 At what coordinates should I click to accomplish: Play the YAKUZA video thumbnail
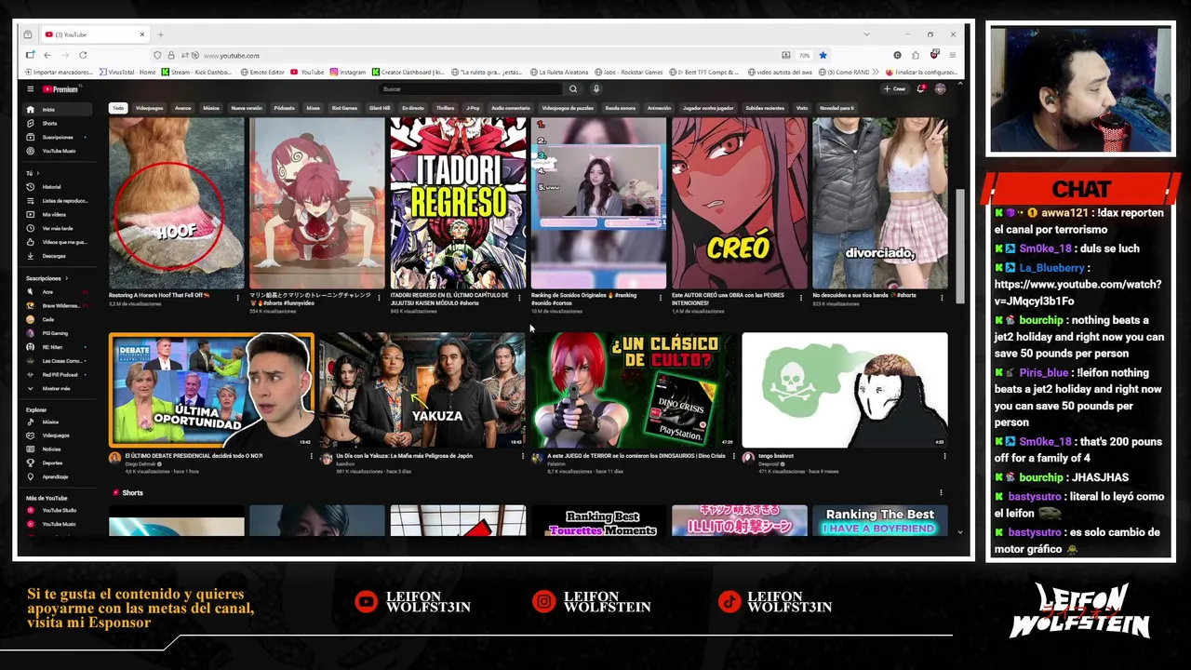coord(422,390)
